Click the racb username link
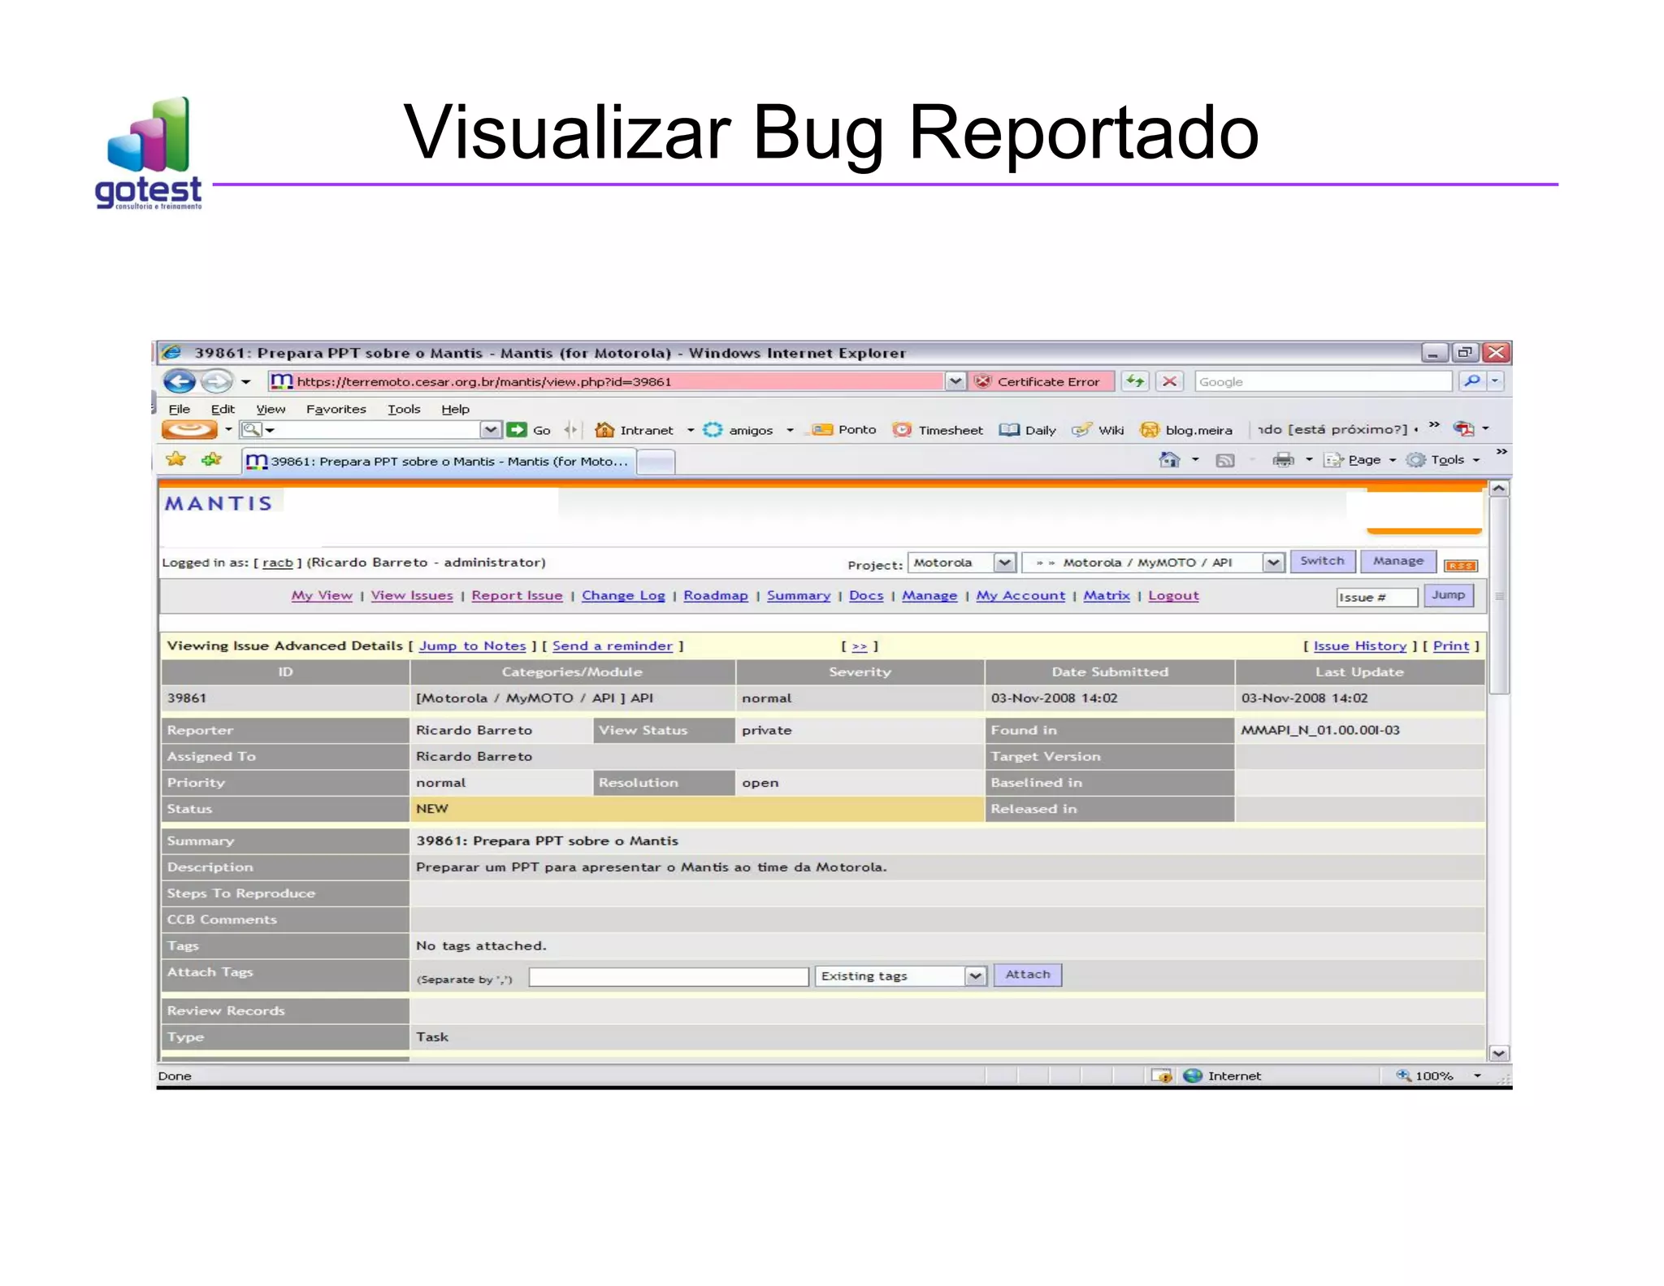 tap(277, 562)
